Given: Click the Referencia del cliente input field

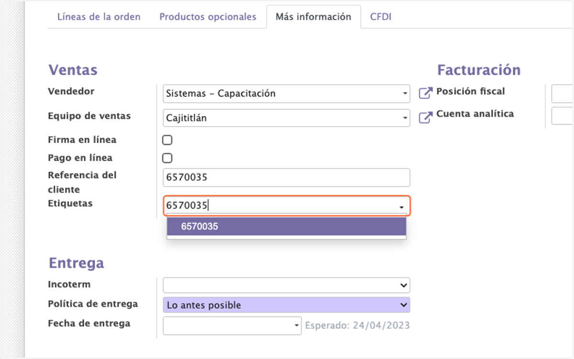Looking at the screenshot, I should pos(287,177).
